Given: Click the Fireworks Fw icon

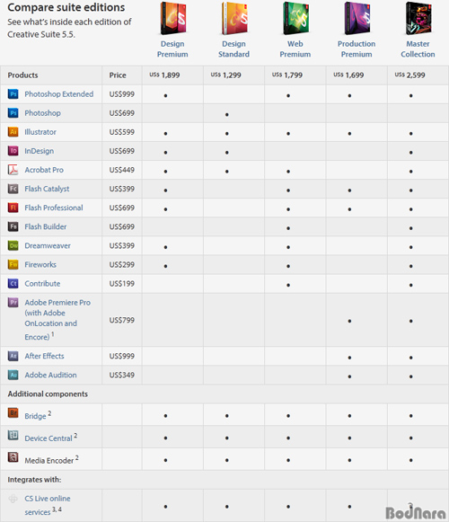Looking at the screenshot, I should [x=13, y=265].
